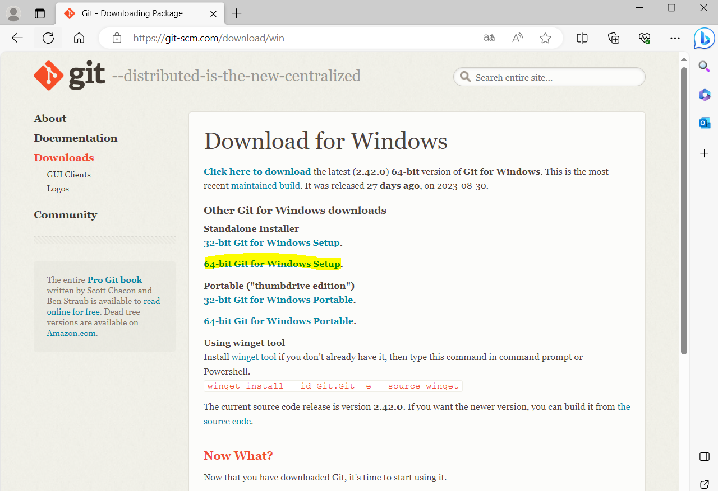Open the Bing Copilot sidebar button

(x=704, y=38)
